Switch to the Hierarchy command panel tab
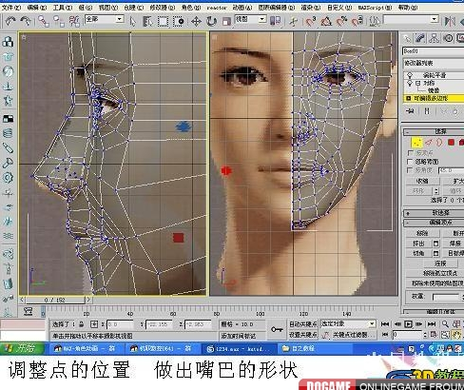This screenshot has height=390, width=464. [x=435, y=38]
